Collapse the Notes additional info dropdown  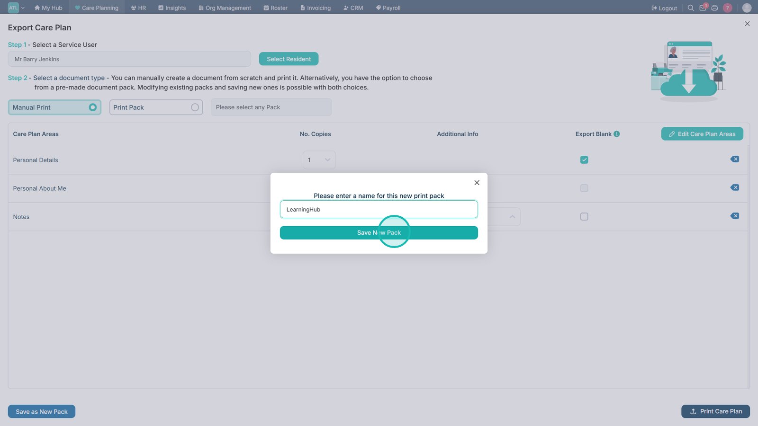(x=512, y=217)
